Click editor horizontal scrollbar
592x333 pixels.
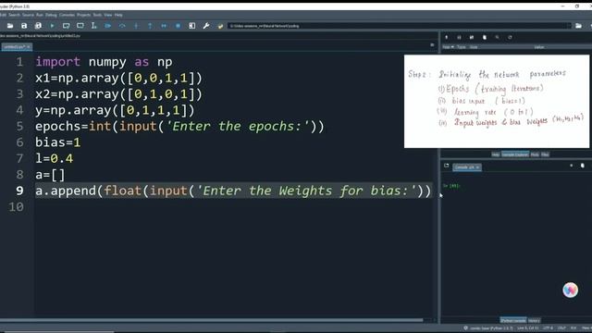(x=212, y=320)
